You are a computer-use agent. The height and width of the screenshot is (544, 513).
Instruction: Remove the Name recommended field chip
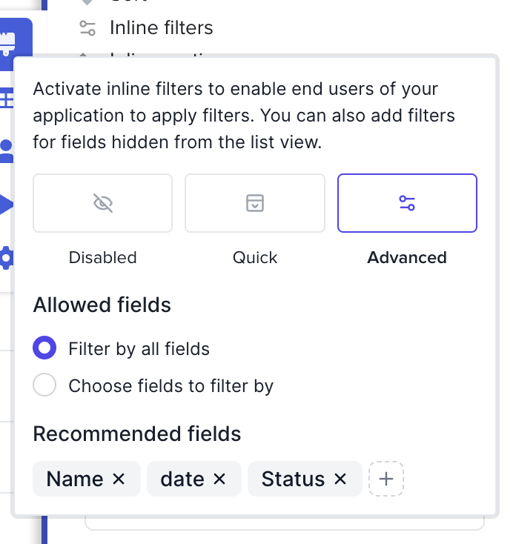[119, 480]
